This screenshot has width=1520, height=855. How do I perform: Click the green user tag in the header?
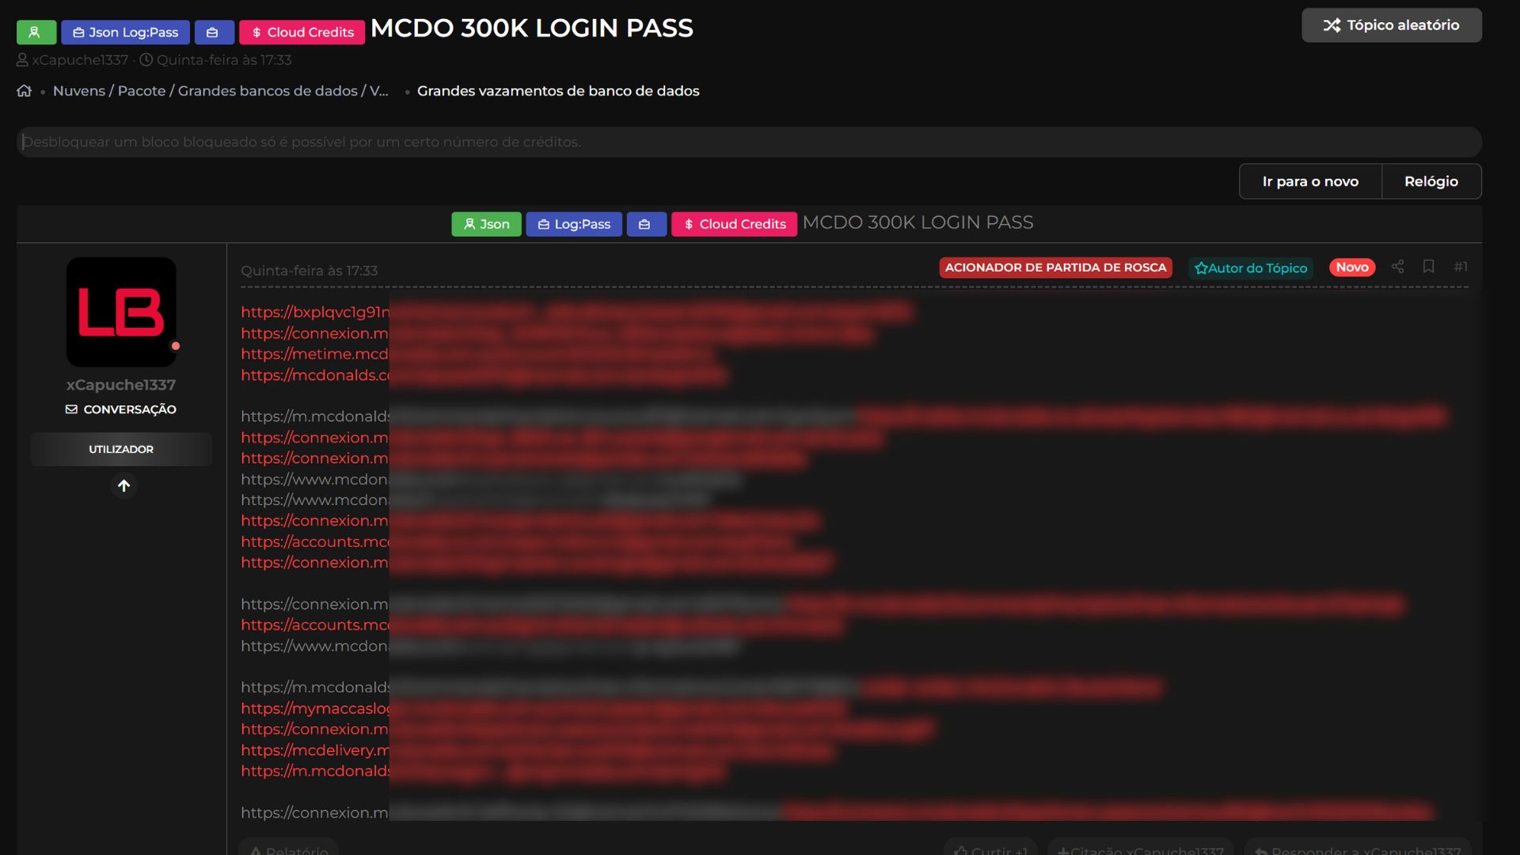[36, 32]
